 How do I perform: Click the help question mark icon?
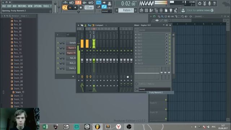pos(214,3)
